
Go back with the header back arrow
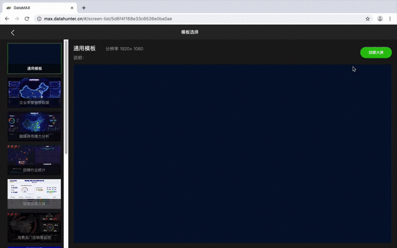click(12, 32)
